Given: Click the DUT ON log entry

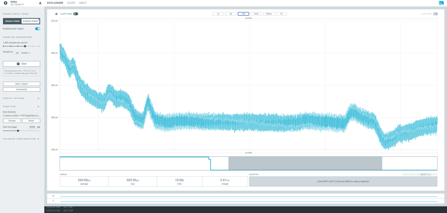Looking at the screenshot, I should click(59, 207).
